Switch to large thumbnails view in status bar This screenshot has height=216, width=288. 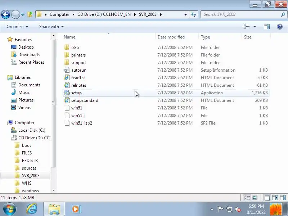(255, 198)
